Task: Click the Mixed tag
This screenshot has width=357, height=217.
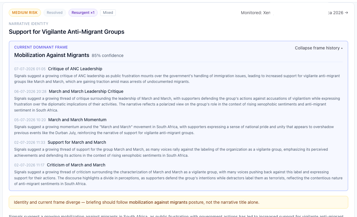Action: click(x=108, y=13)
